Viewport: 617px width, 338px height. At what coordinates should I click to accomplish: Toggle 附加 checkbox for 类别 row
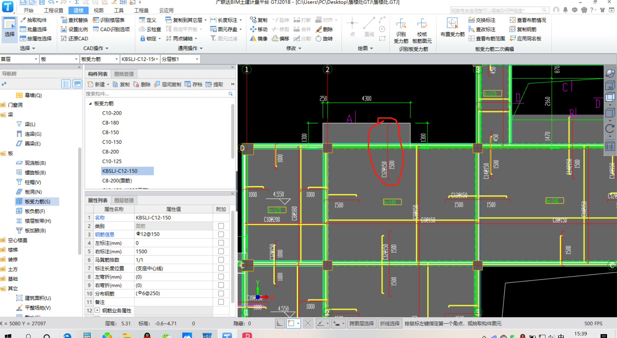(x=221, y=226)
